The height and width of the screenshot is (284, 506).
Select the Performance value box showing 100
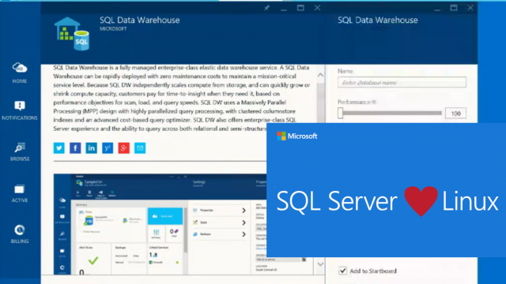[455, 114]
